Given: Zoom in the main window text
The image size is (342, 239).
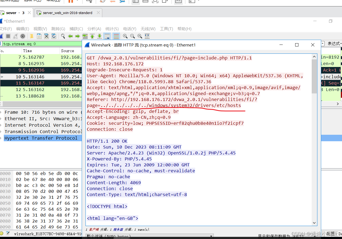Looking at the screenshot, I should [125, 36].
